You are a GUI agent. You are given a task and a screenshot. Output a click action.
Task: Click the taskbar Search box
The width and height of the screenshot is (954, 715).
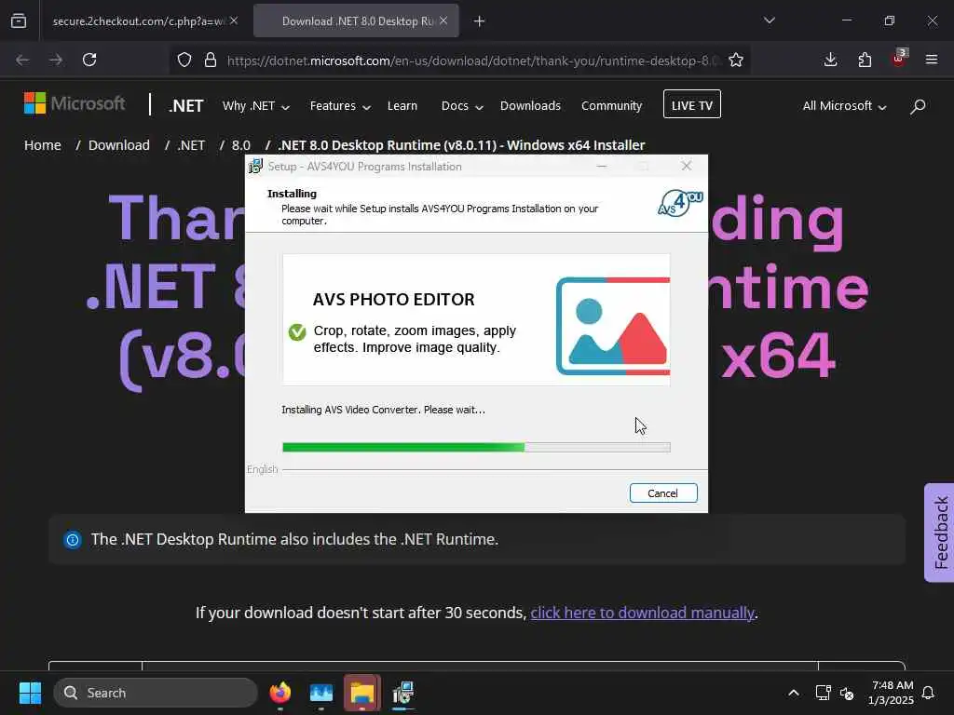point(156,693)
